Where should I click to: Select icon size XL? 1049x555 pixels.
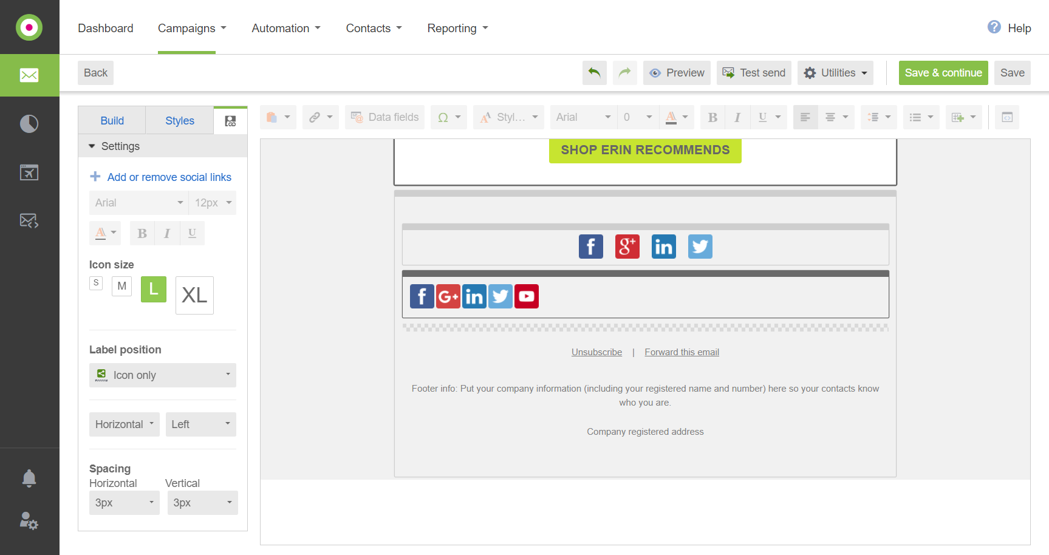[194, 295]
